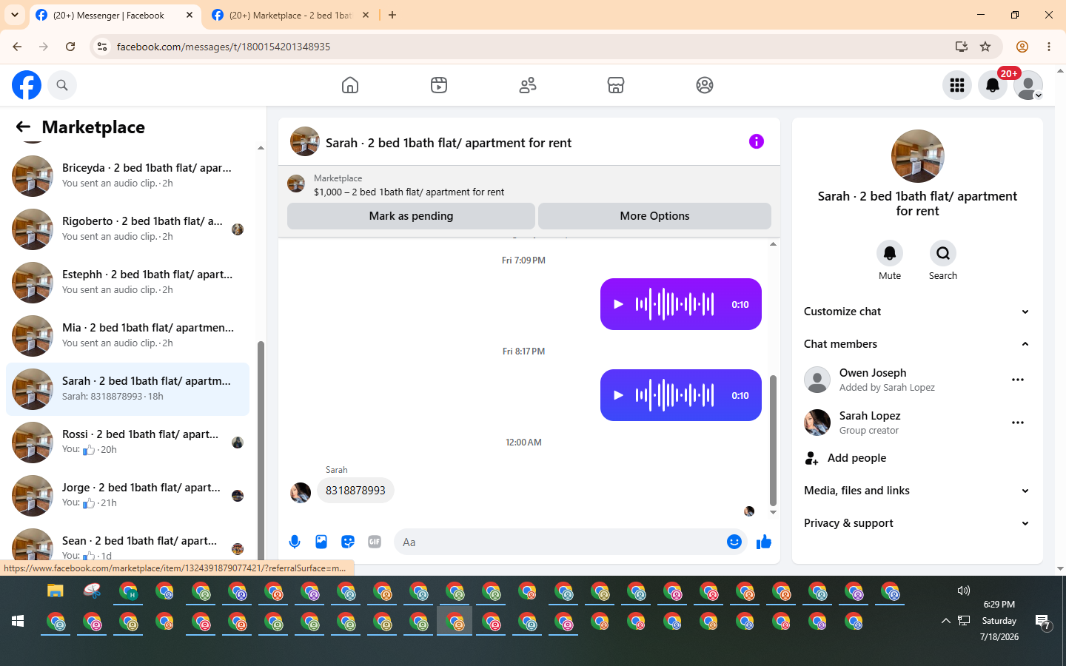
Task: Open the account profile avatar menu
Action: click(x=1028, y=85)
